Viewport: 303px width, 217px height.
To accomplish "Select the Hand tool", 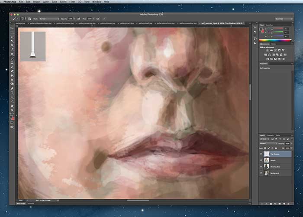I will point(12,106).
